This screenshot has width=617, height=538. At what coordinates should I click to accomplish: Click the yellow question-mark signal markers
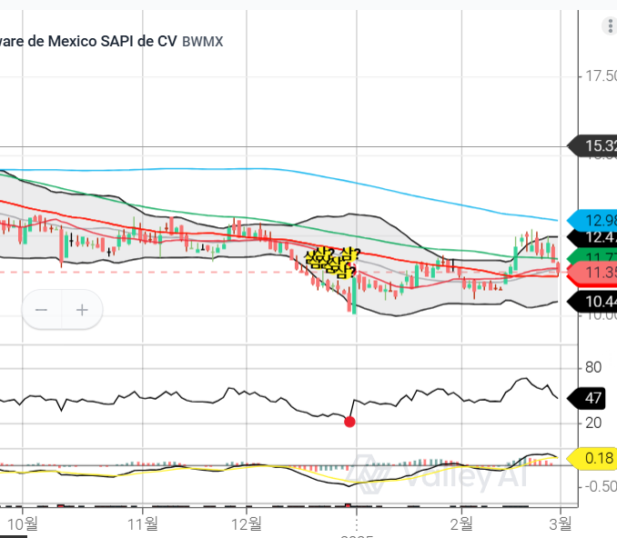point(331,262)
